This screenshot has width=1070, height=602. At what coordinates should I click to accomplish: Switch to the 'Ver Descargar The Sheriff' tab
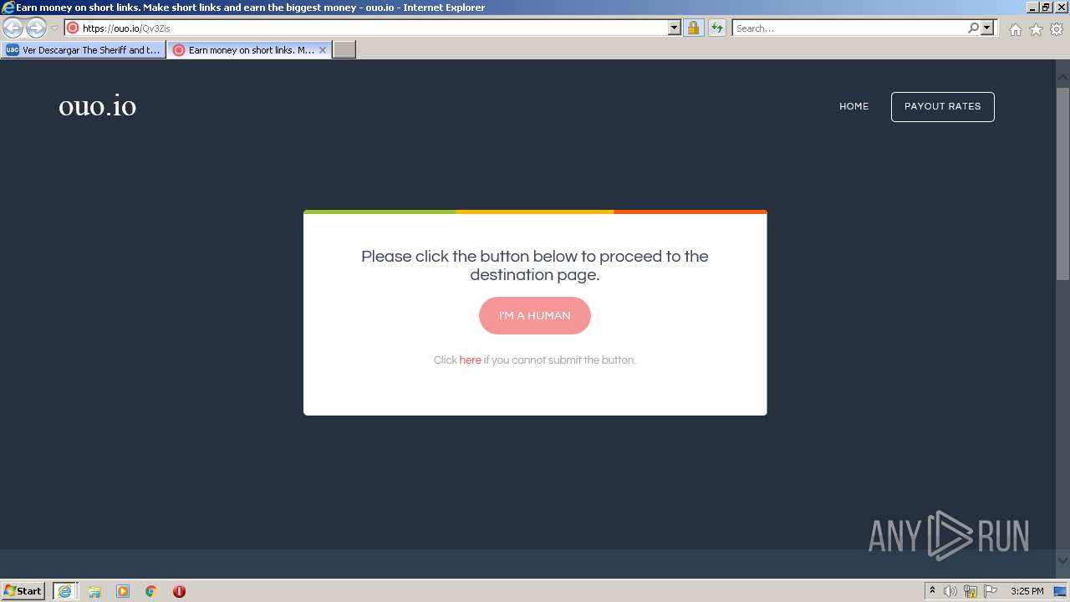point(84,50)
